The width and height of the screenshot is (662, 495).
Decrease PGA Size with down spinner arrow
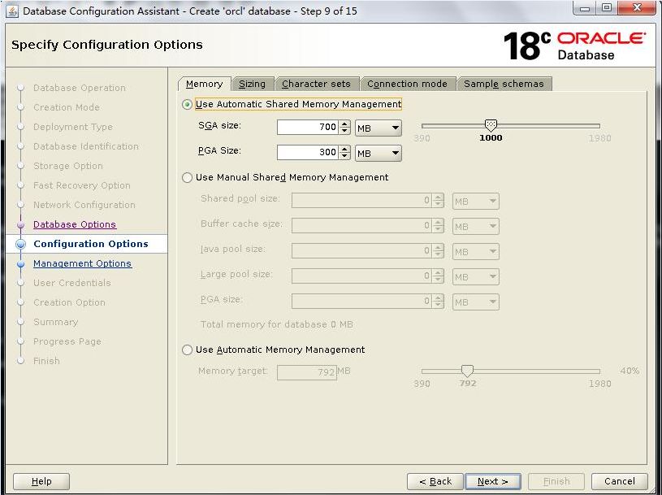pos(344,156)
